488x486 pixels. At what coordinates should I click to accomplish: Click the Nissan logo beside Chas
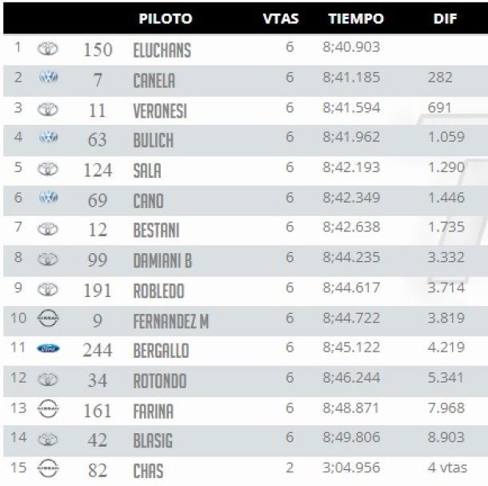pyautogui.click(x=48, y=468)
